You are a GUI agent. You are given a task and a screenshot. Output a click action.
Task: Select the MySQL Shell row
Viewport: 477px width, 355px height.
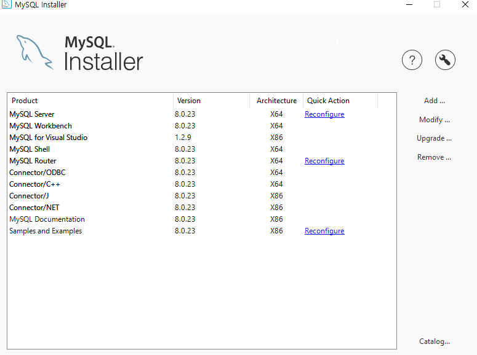[x=202, y=149]
